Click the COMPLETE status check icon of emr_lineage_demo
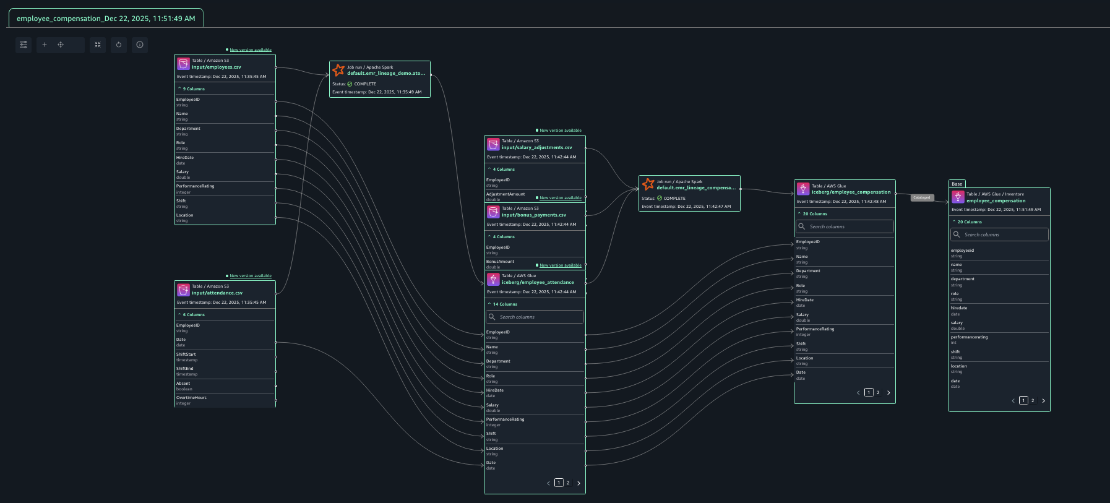1110x503 pixels. (350, 84)
